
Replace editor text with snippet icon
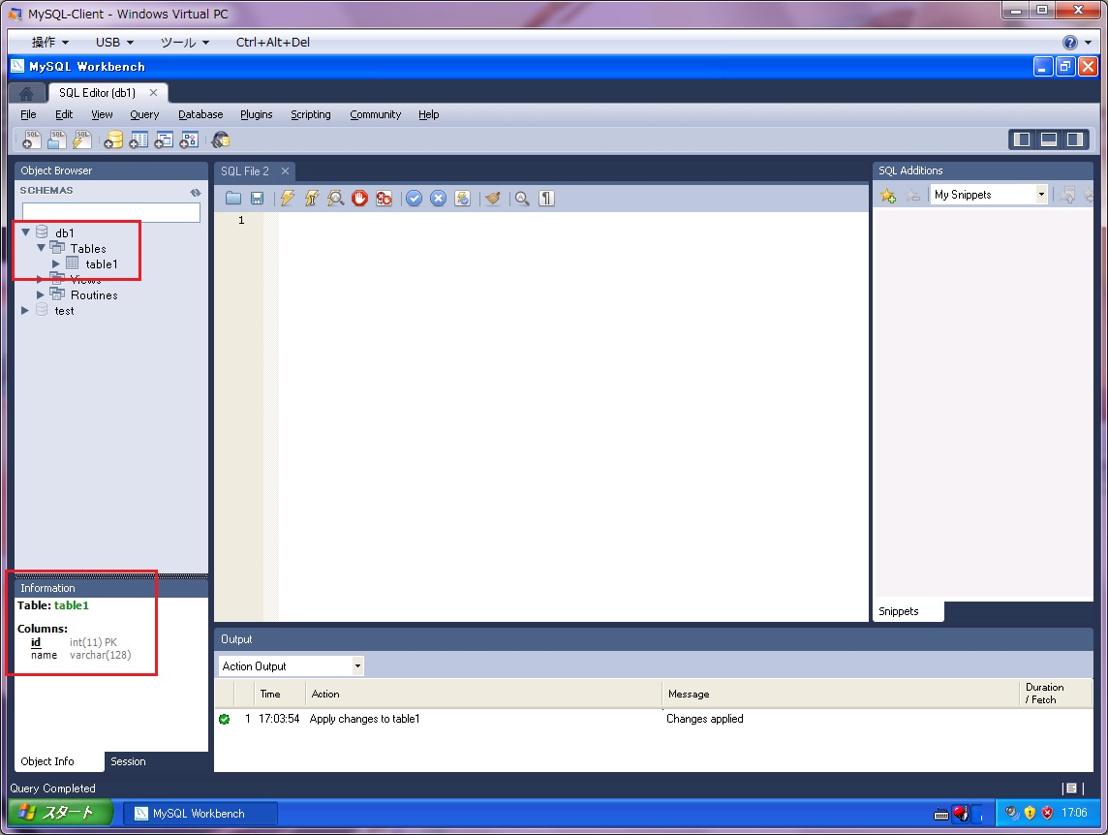tap(1067, 195)
